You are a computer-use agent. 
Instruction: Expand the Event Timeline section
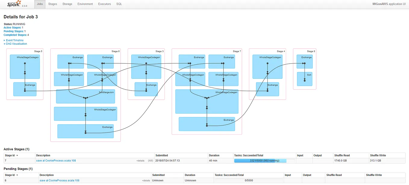click(x=14, y=40)
